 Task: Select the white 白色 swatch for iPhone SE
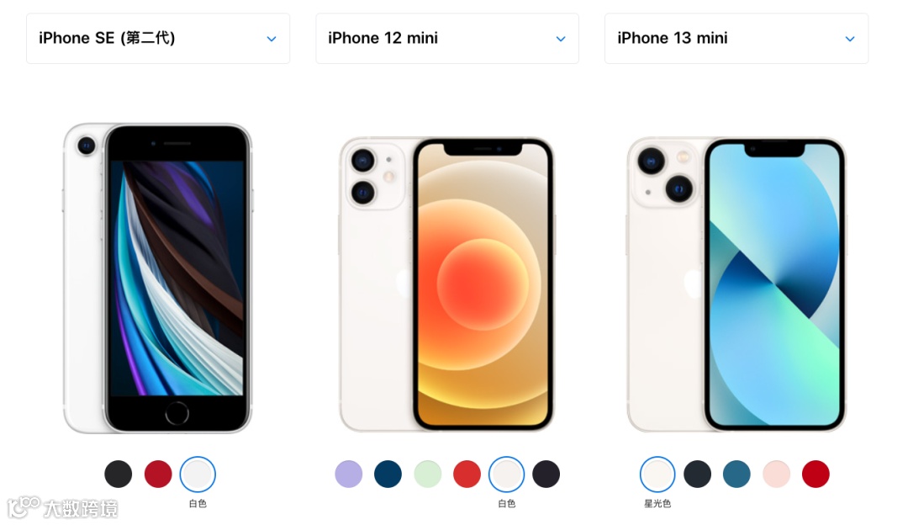coord(198,474)
